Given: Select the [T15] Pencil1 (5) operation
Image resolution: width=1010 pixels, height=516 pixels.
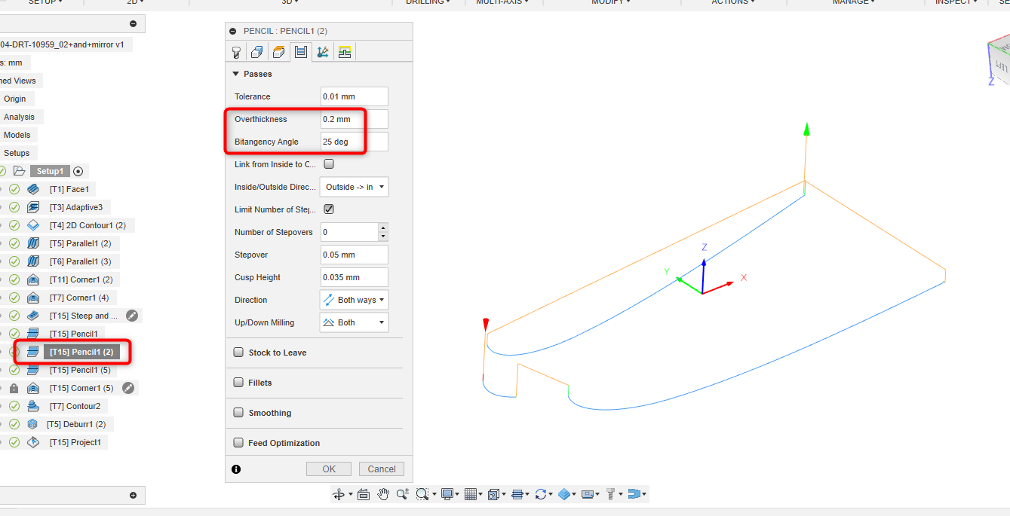Looking at the screenshot, I should (x=79, y=369).
